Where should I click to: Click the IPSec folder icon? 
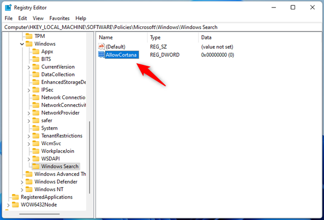[35, 90]
